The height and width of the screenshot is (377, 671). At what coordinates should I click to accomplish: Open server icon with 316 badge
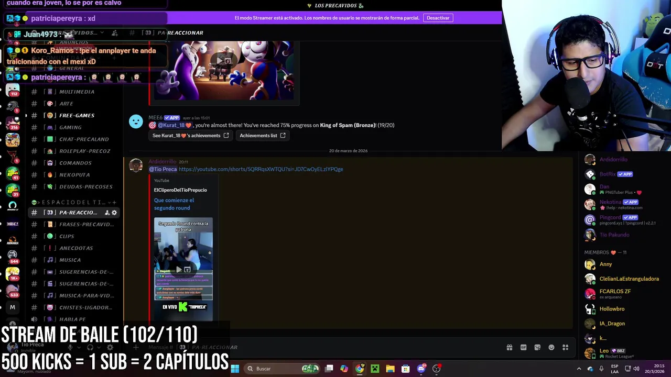[13, 124]
